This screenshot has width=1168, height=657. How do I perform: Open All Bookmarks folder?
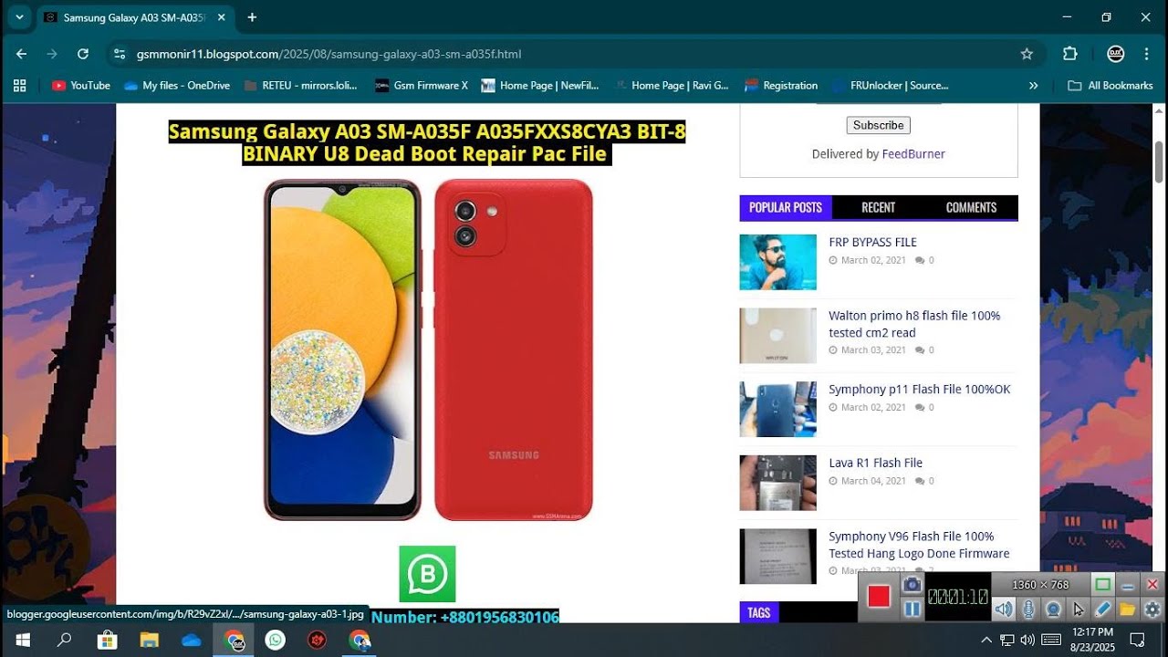[x=1111, y=85]
